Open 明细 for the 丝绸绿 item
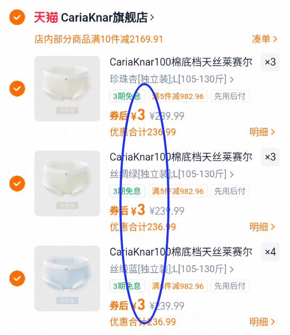290x335 pixels. tap(262, 227)
